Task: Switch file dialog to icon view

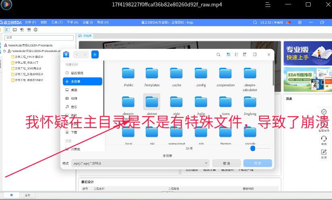Action: point(228,54)
